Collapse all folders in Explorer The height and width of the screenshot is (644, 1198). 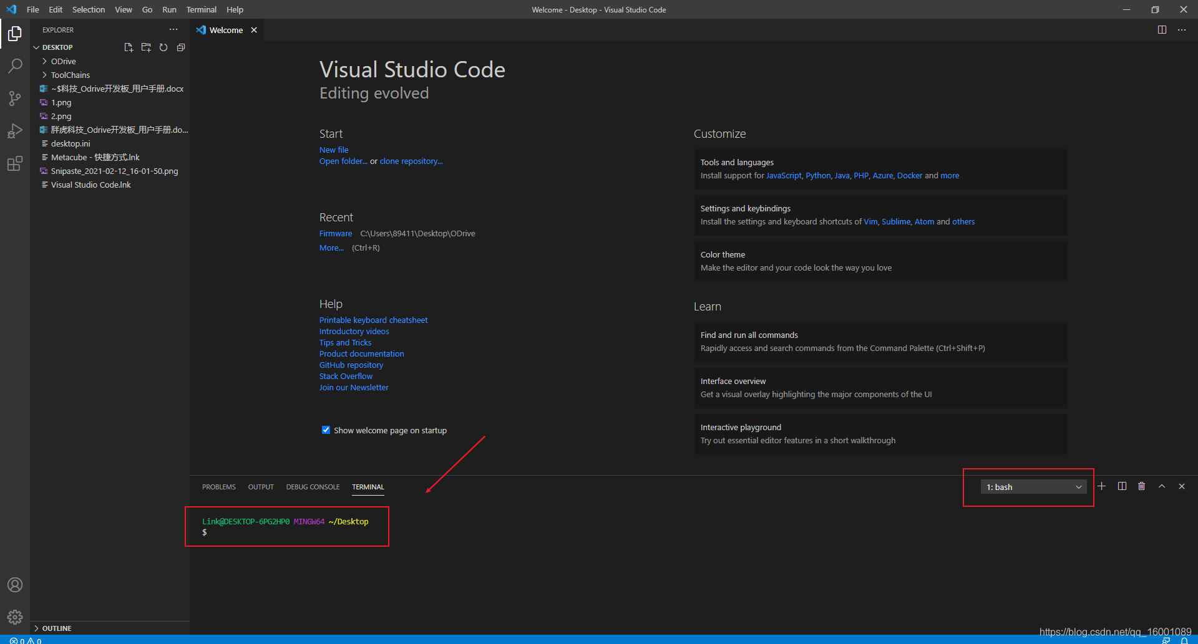(181, 47)
